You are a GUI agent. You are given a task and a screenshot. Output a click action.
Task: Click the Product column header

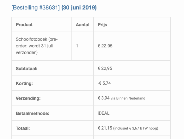pos(24,25)
